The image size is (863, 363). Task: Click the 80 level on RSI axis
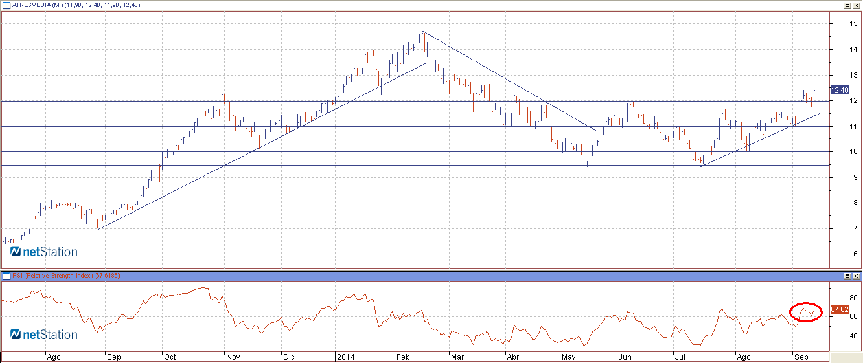pyautogui.click(x=853, y=298)
